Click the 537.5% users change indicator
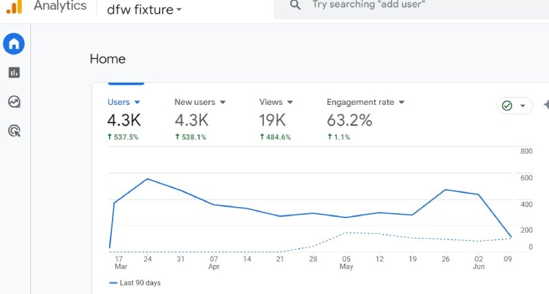This screenshot has height=294, width=549. point(123,137)
